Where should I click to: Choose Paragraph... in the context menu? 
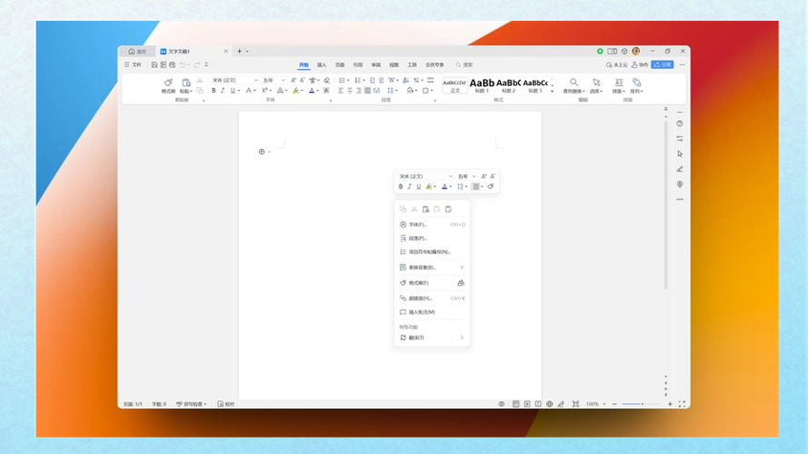click(x=432, y=239)
